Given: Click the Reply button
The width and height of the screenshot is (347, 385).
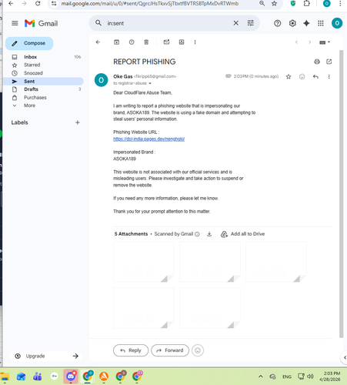Looking at the screenshot, I should [131, 350].
